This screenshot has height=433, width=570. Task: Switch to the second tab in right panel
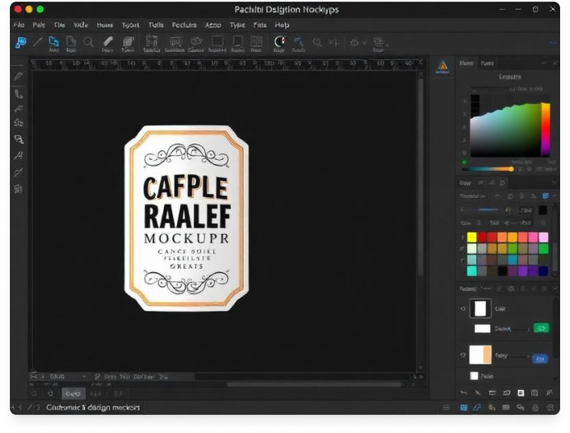[x=488, y=63]
